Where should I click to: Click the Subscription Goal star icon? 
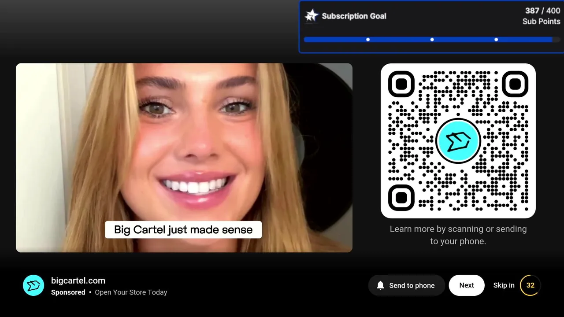click(312, 16)
